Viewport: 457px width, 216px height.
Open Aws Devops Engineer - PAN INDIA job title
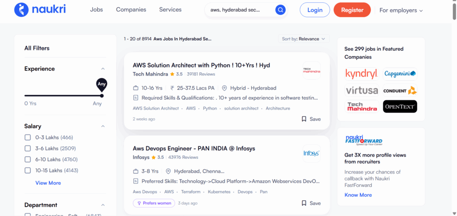tap(194, 149)
